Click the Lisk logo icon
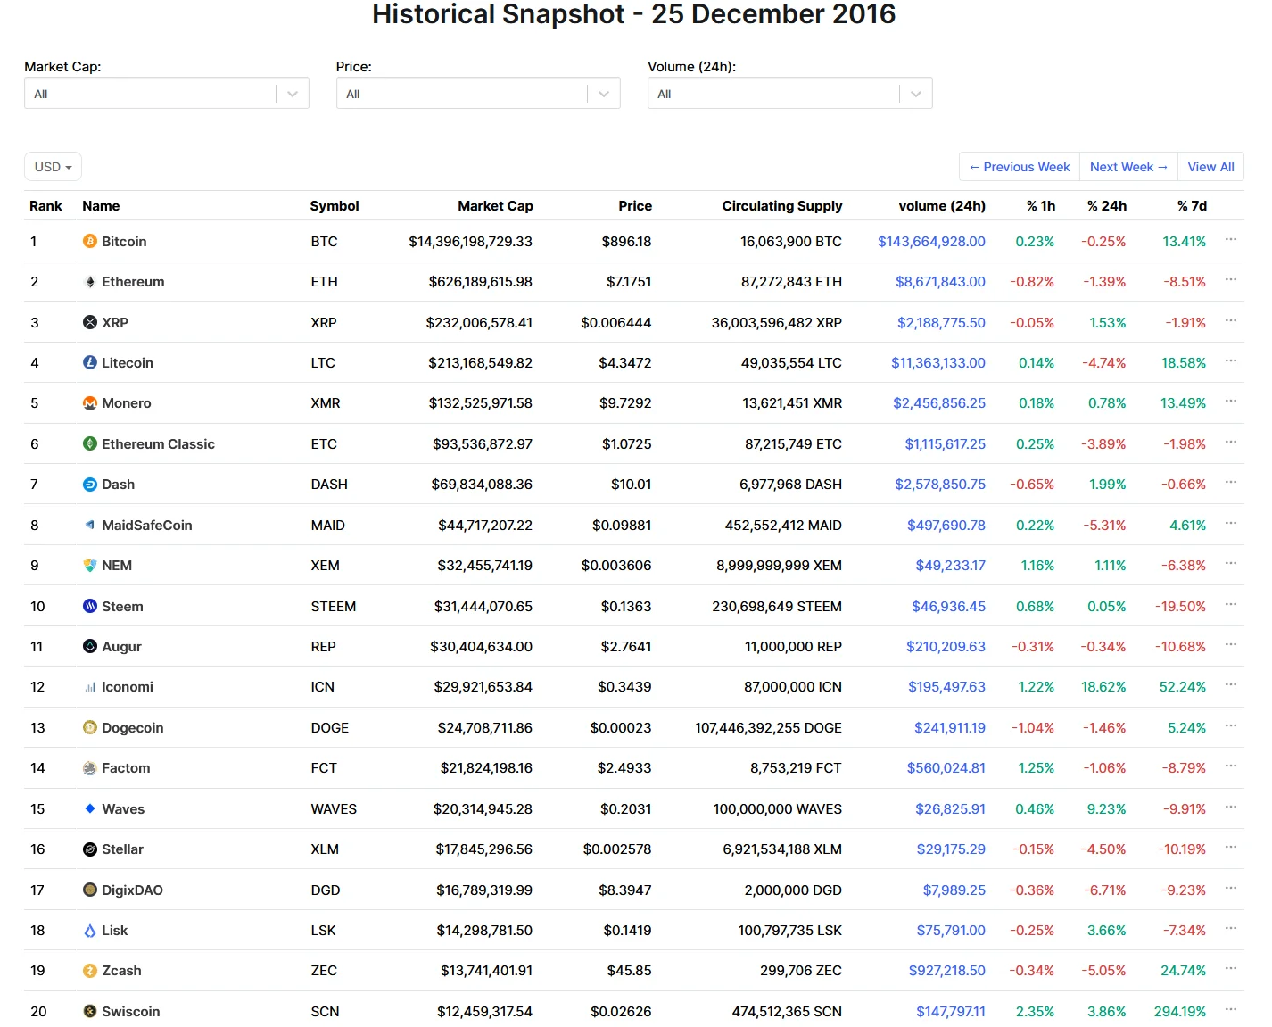This screenshot has width=1272, height=1027. pyautogui.click(x=90, y=931)
